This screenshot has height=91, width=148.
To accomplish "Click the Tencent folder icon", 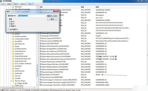I will pos(13,76).
